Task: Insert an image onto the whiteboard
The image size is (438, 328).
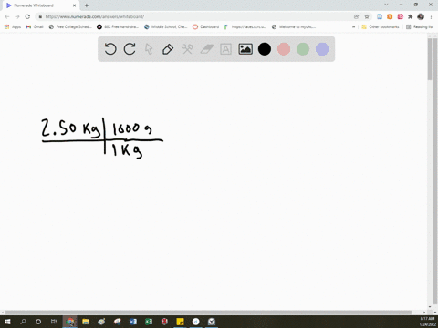Action: coord(245,49)
